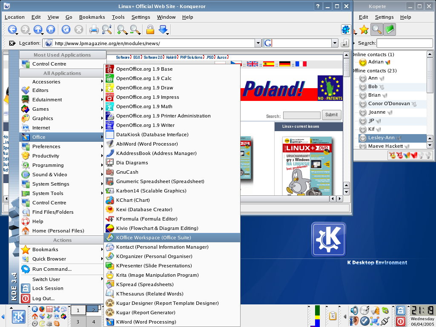Screen dimensions: 436x327
Task: Click the blue Lock screen panel button
Action: coord(400,310)
